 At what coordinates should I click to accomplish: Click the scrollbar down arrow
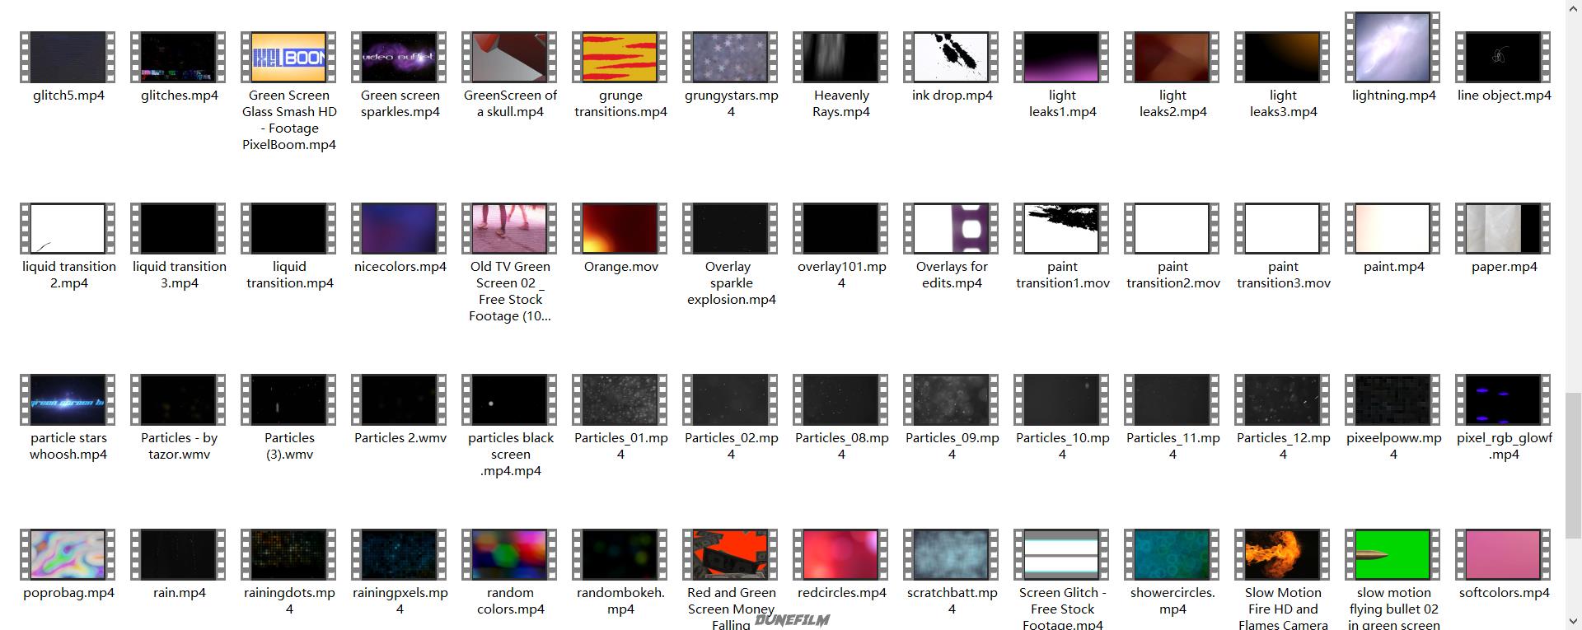tap(1573, 621)
